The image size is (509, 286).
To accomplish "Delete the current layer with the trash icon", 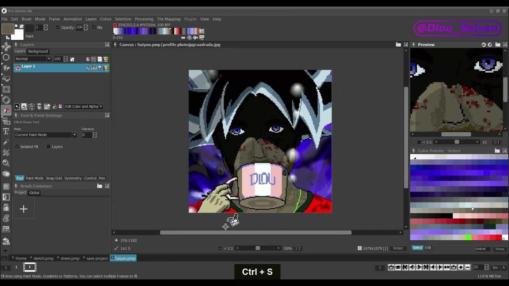I will [31, 106].
